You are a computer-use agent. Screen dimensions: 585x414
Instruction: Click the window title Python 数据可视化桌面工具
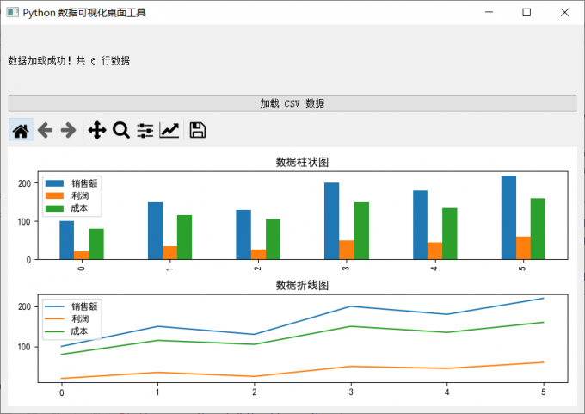click(x=84, y=13)
